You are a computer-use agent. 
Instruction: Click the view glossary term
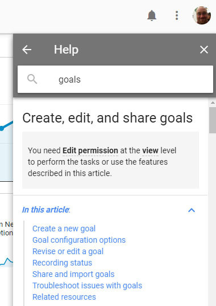(150, 150)
